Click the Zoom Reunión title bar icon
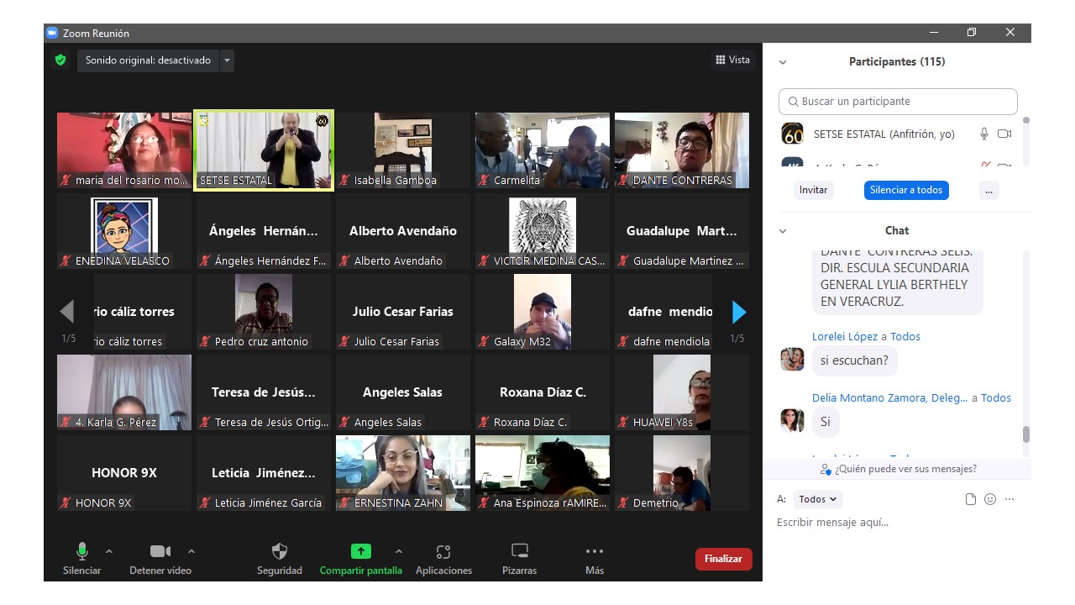The width and height of the screenshot is (1075, 605). 52,33
